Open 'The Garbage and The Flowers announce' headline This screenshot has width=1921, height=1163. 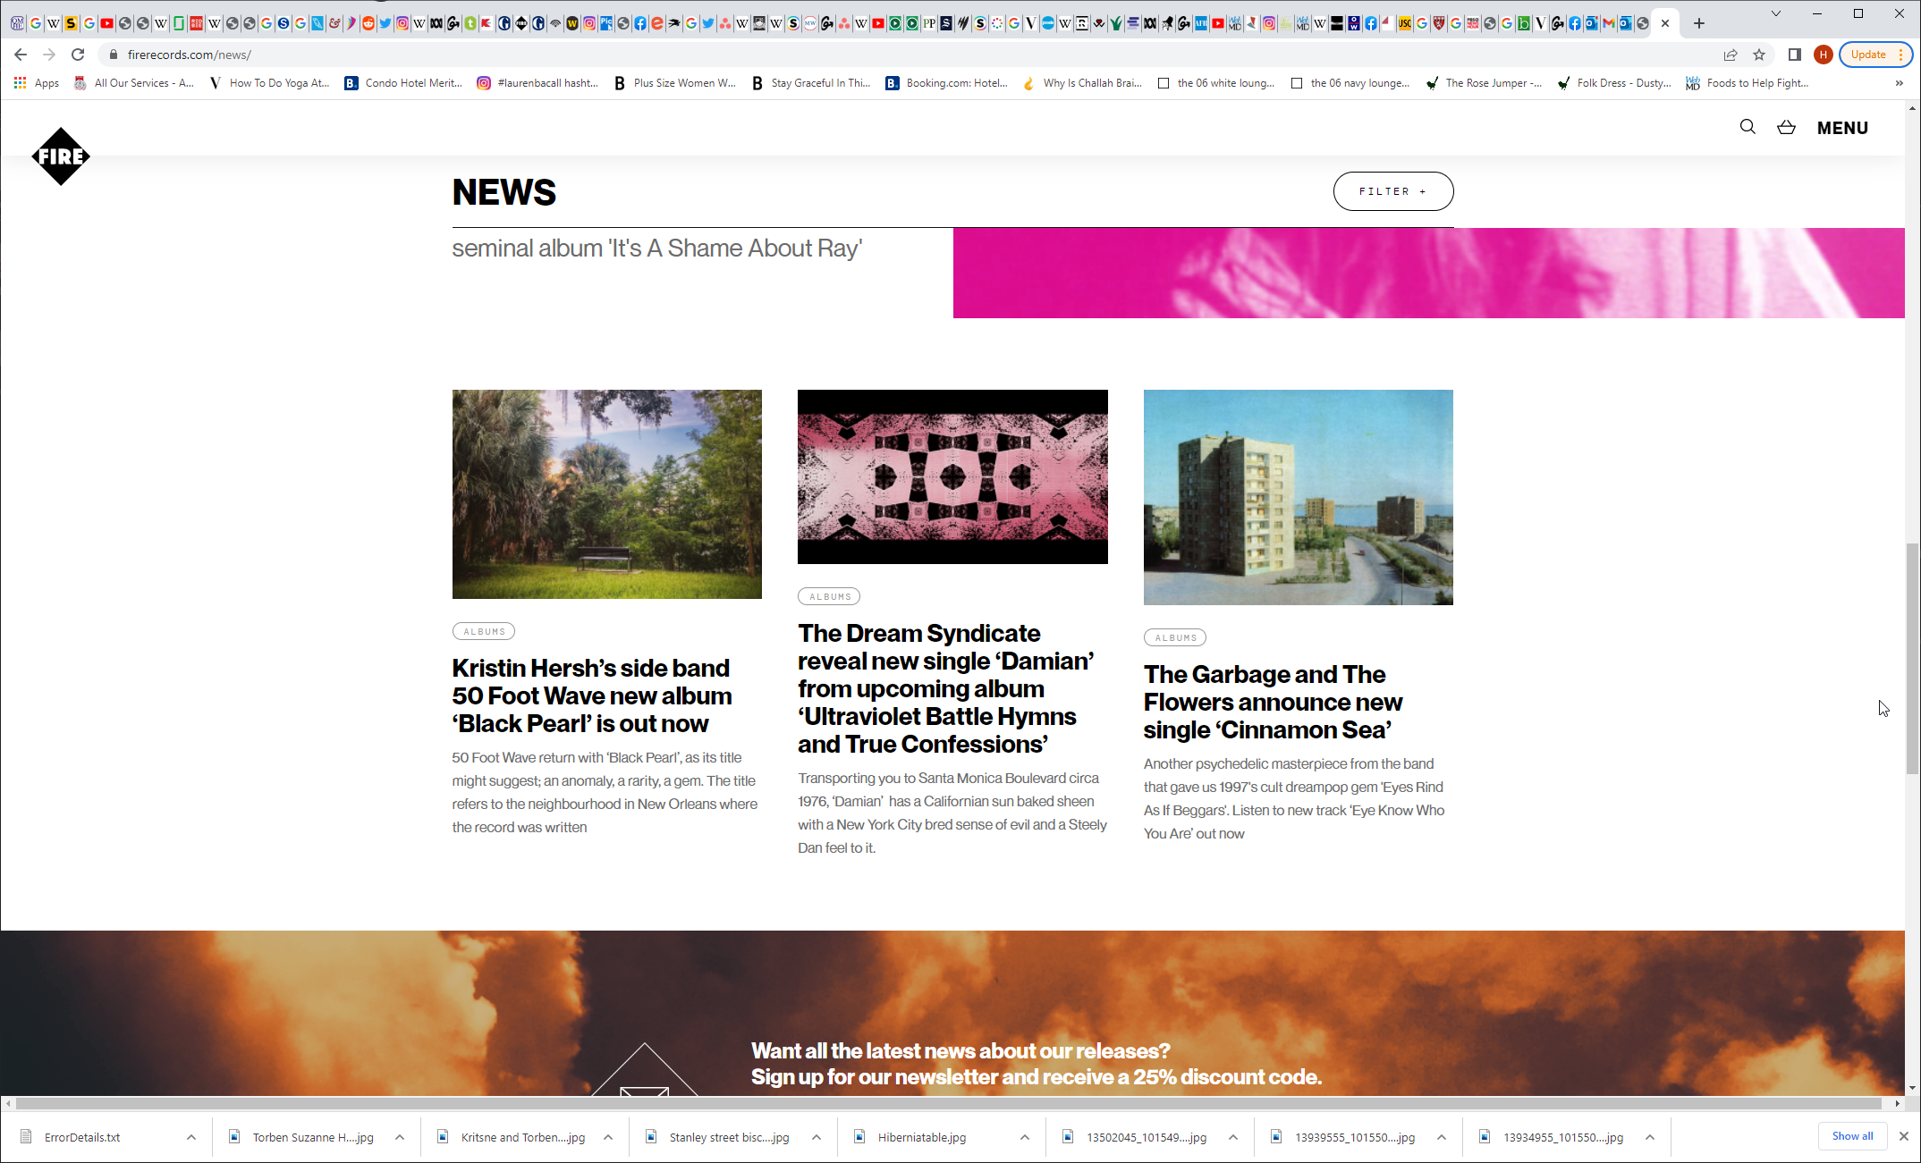[1273, 702]
